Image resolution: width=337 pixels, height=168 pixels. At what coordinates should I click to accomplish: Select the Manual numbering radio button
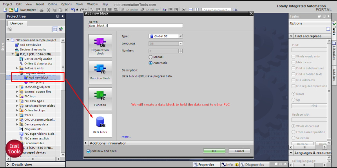click(150, 57)
